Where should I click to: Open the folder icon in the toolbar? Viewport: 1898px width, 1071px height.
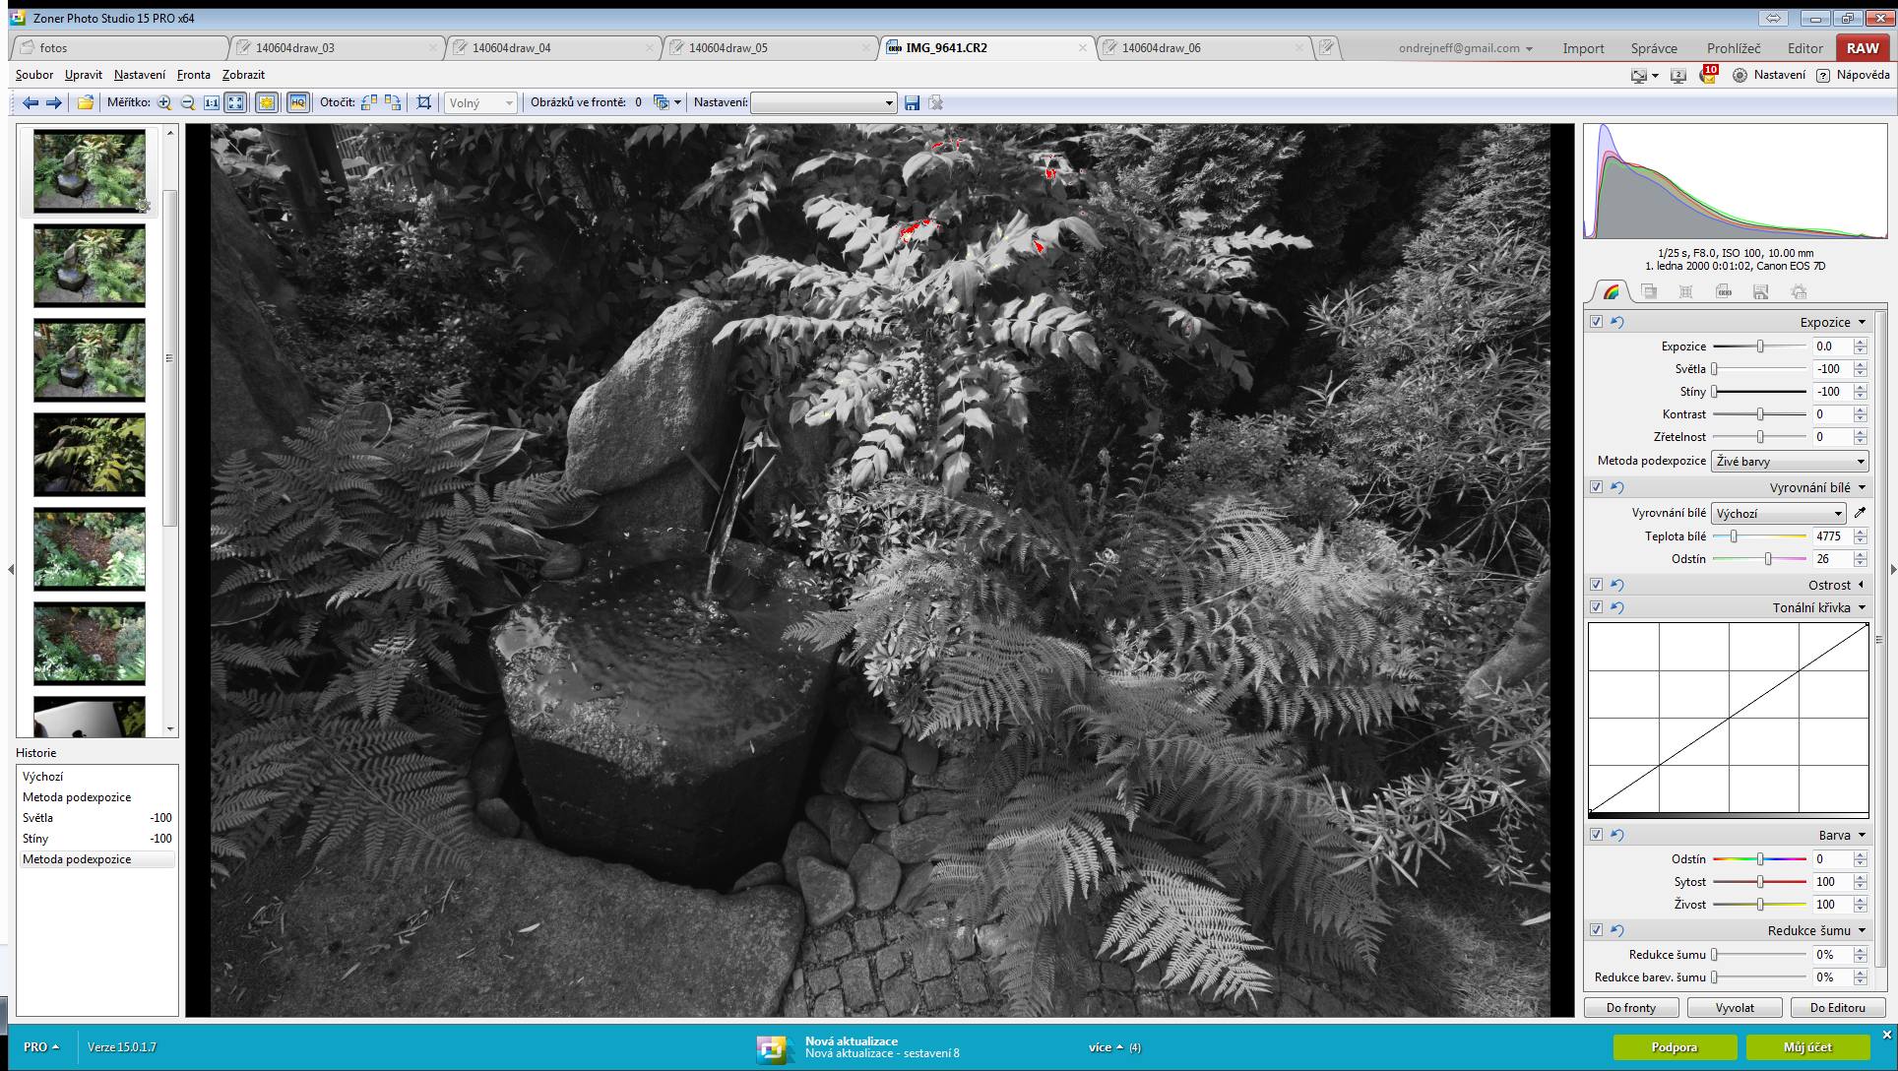[x=86, y=102]
